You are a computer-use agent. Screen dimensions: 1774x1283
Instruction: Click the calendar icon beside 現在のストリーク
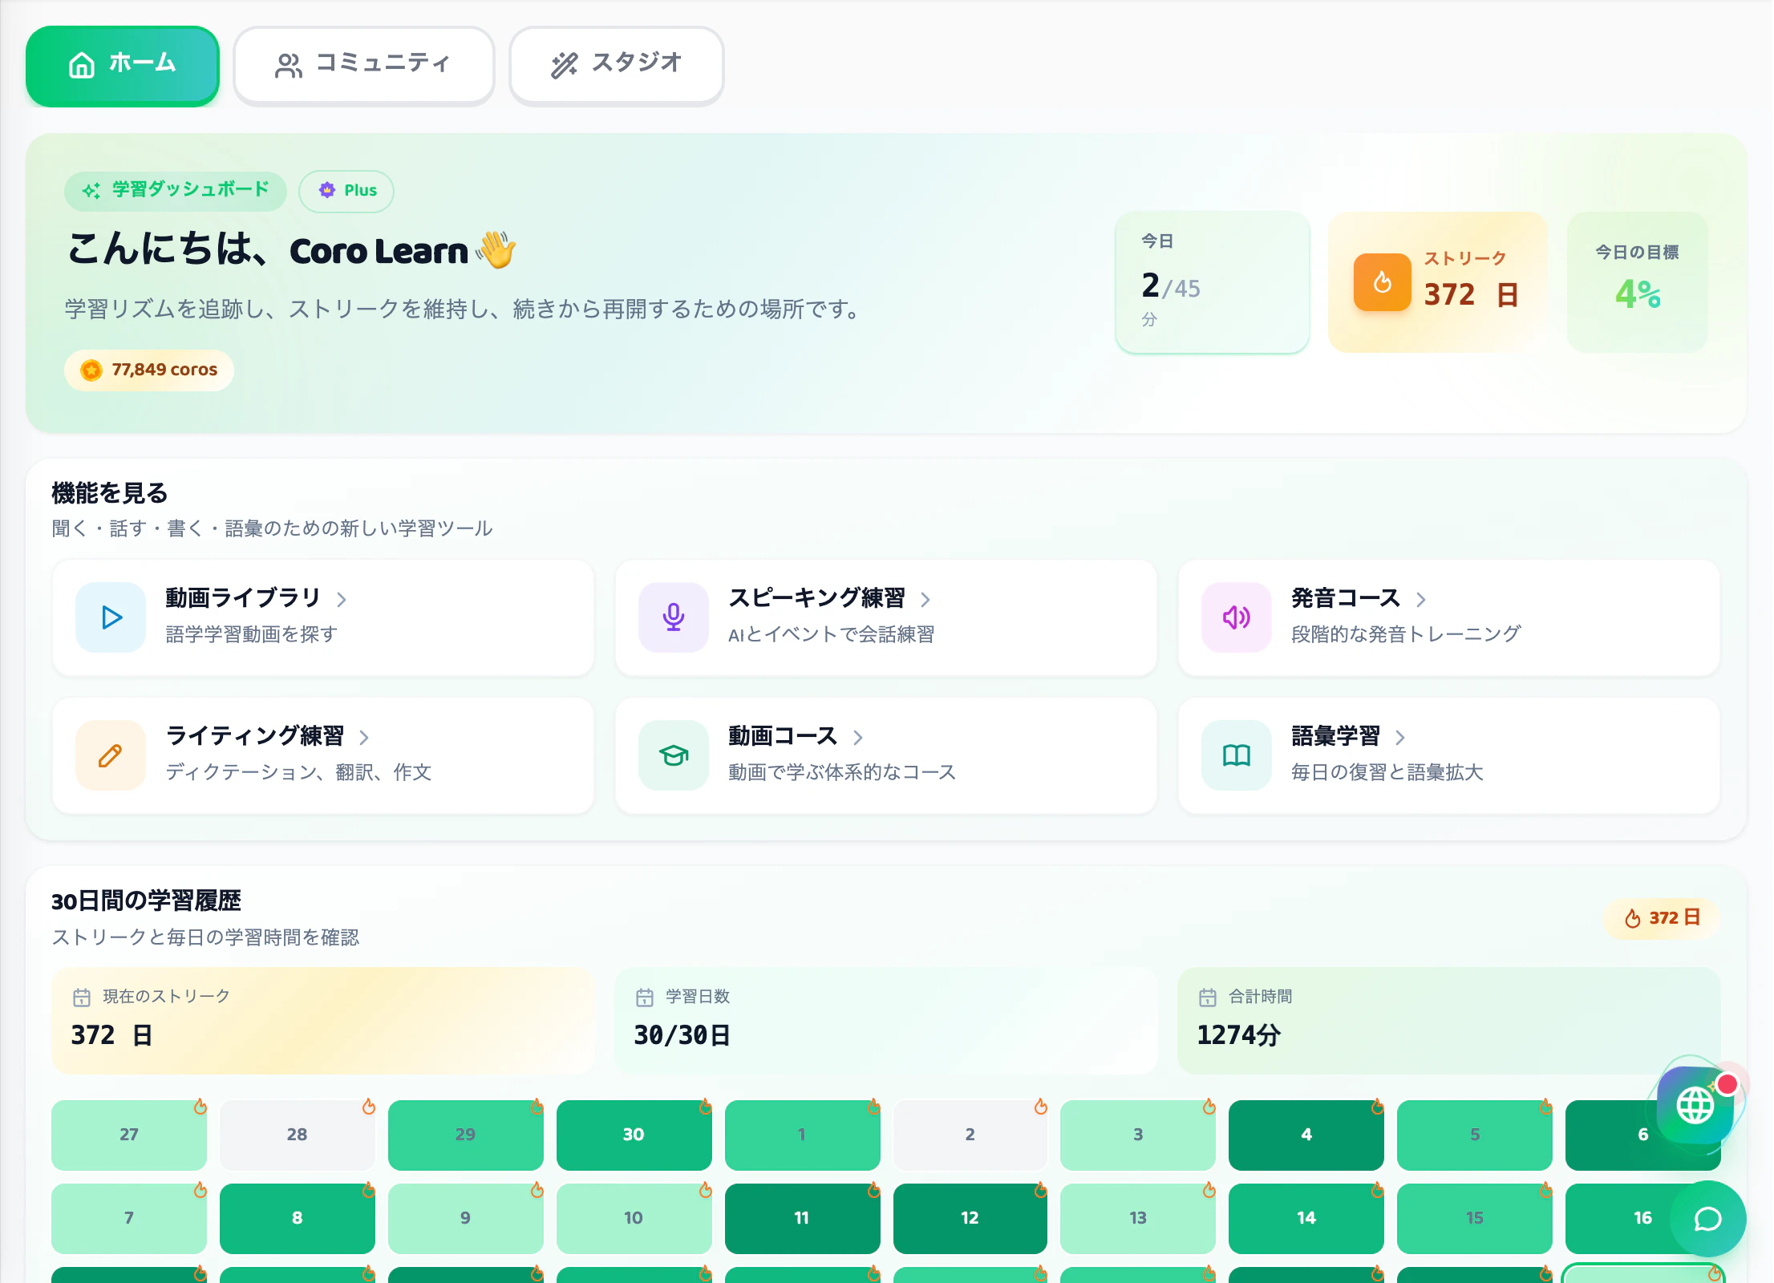[x=82, y=997]
